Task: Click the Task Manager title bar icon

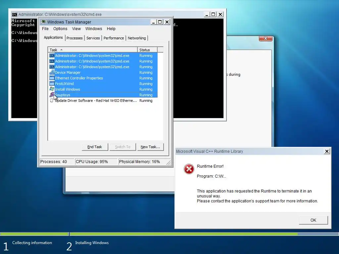Action: tap(43, 22)
